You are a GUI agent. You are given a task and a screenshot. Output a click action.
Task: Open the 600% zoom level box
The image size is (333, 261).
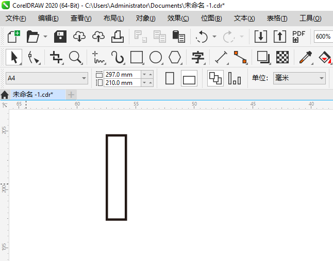(323, 37)
